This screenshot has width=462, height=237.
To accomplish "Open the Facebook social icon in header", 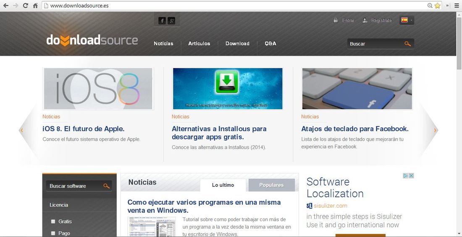I will (x=162, y=21).
